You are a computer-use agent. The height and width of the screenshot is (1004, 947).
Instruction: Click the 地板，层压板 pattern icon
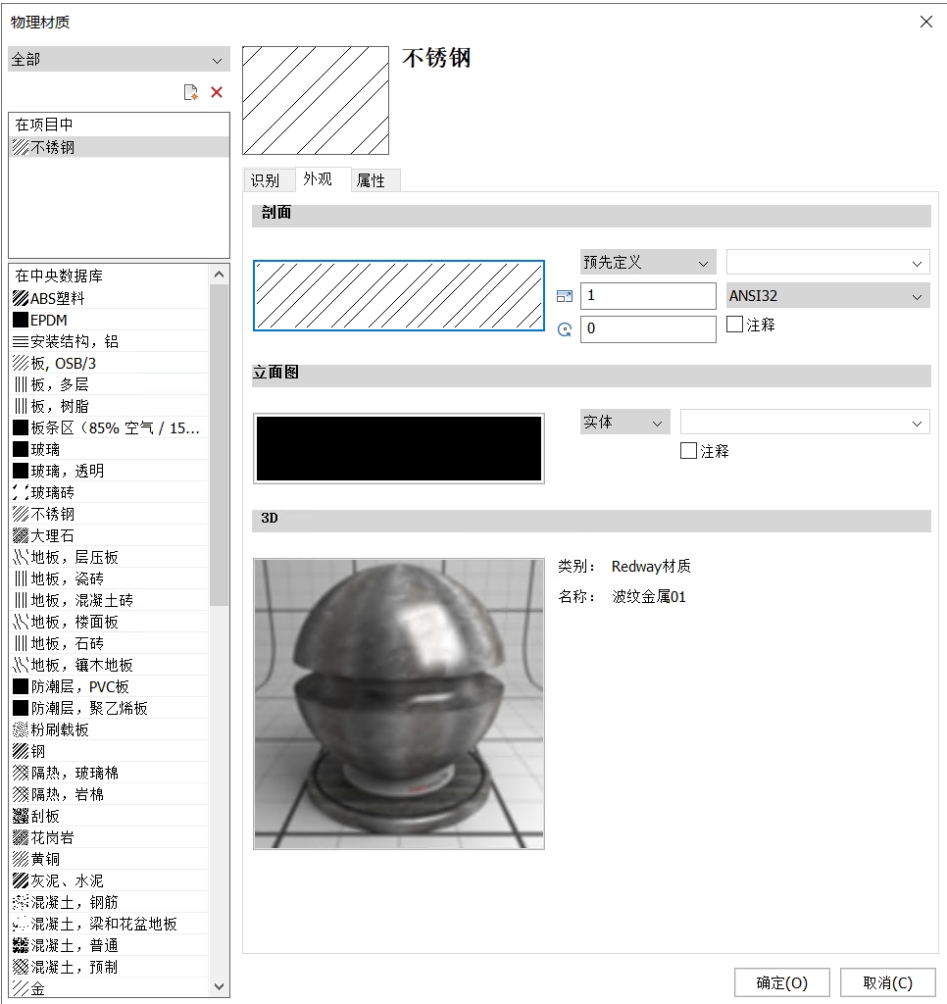point(21,557)
